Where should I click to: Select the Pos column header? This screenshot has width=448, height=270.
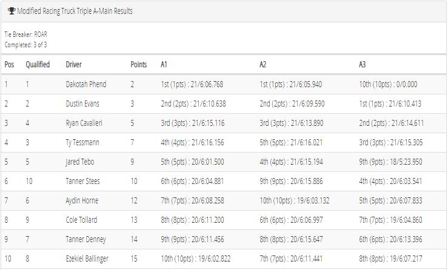pos(10,64)
